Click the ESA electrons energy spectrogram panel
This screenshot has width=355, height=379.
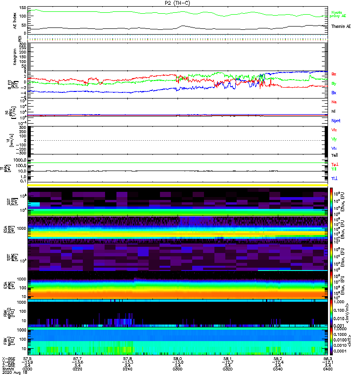click(177, 285)
